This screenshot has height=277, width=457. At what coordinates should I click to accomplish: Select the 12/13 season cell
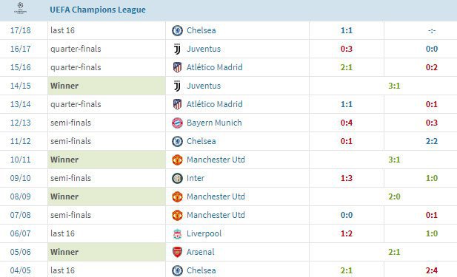tap(21, 123)
